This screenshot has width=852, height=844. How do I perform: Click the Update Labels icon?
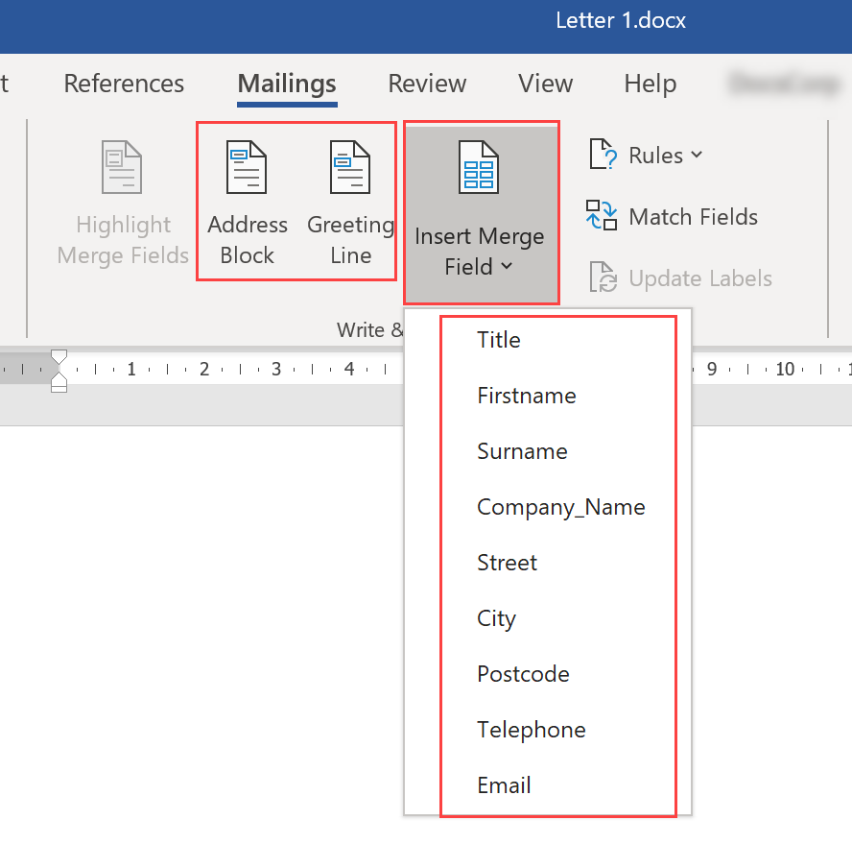[603, 277]
